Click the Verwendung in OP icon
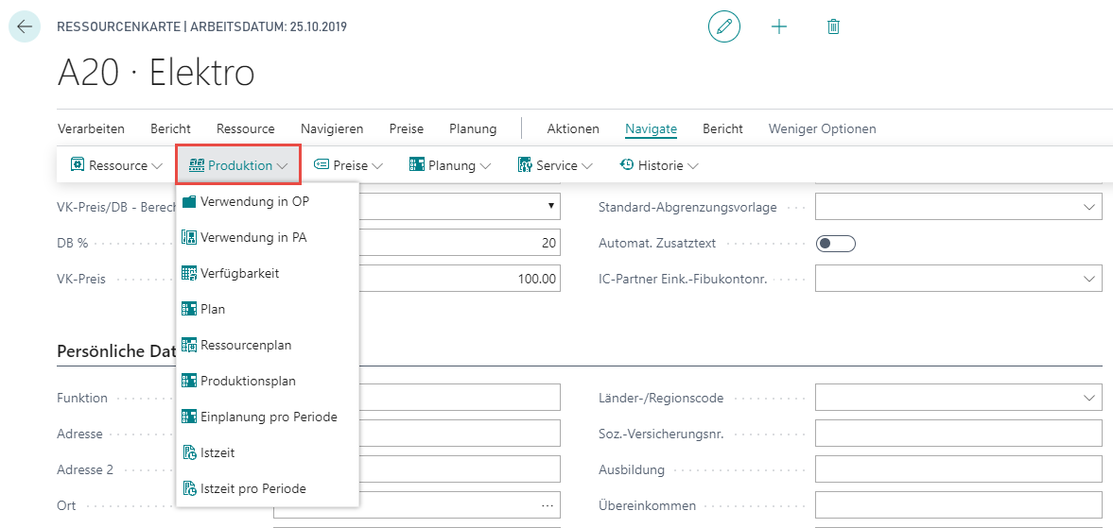Image resolution: width=1113 pixels, height=528 pixels. click(x=189, y=202)
